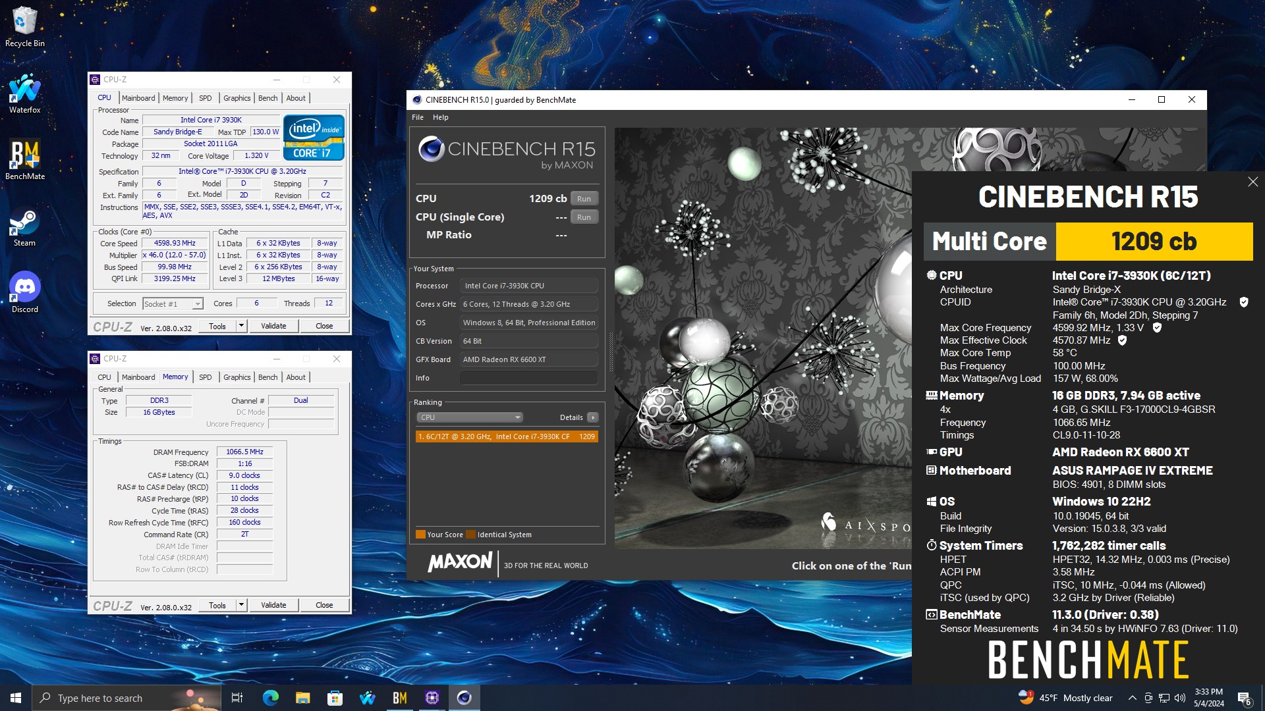Image resolution: width=1265 pixels, height=711 pixels.
Task: Click the Core Speed value 4598.93 MHz
Action: (x=175, y=243)
